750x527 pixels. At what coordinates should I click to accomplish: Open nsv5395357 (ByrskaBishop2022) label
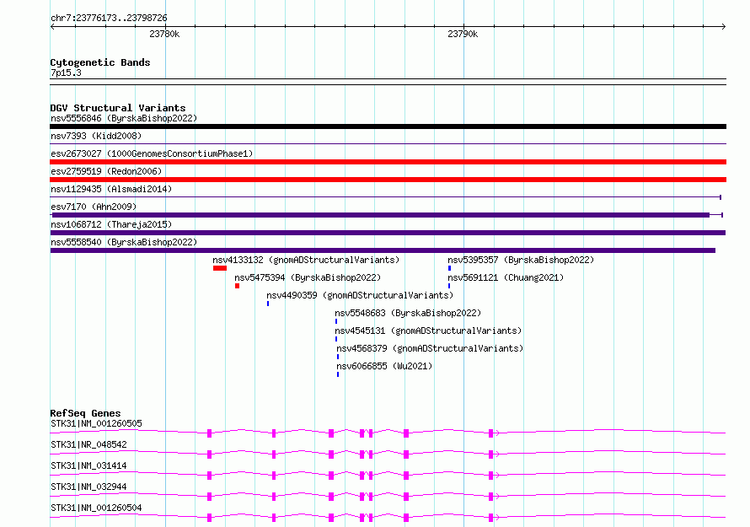[521, 260]
